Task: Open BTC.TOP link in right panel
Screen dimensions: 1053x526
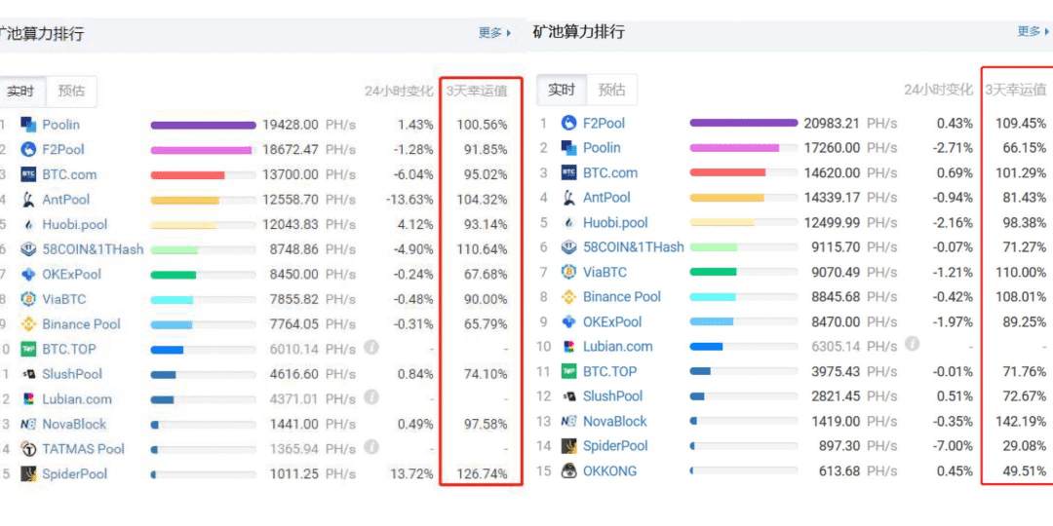Action: point(609,372)
